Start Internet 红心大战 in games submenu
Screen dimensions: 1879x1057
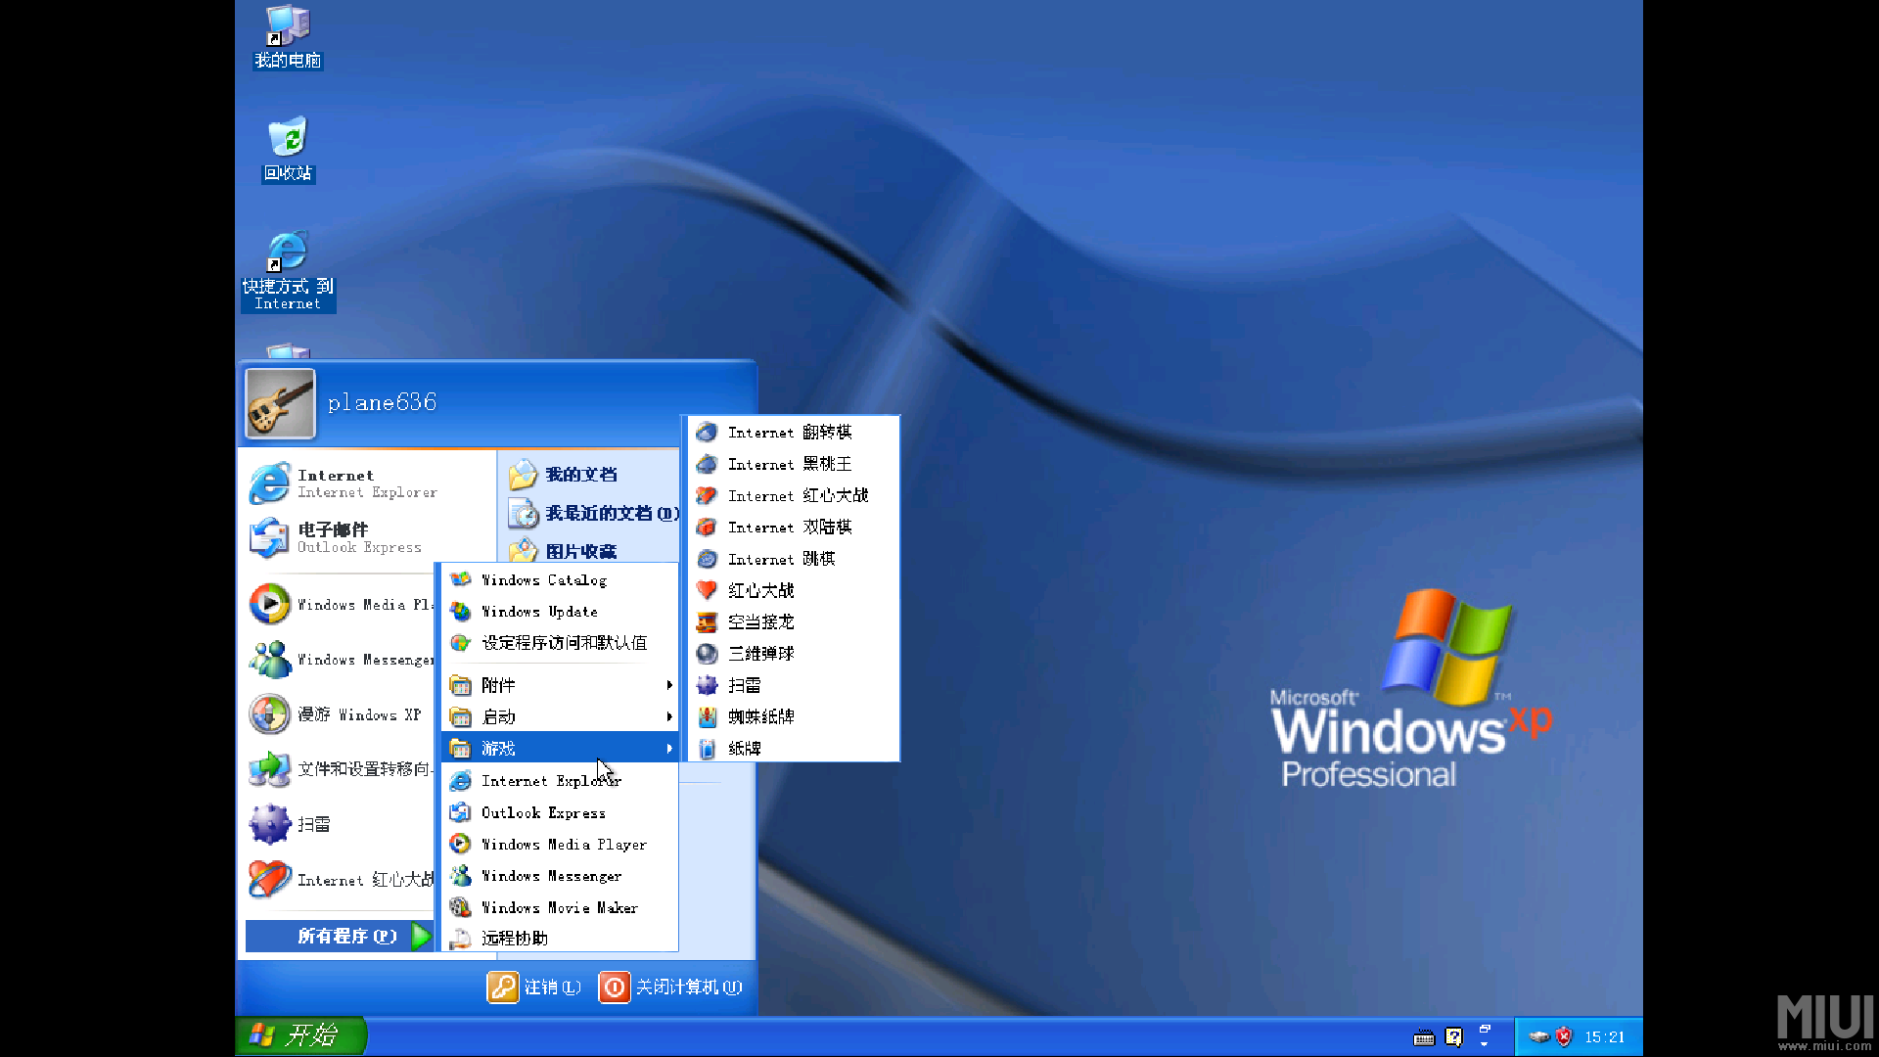click(793, 495)
